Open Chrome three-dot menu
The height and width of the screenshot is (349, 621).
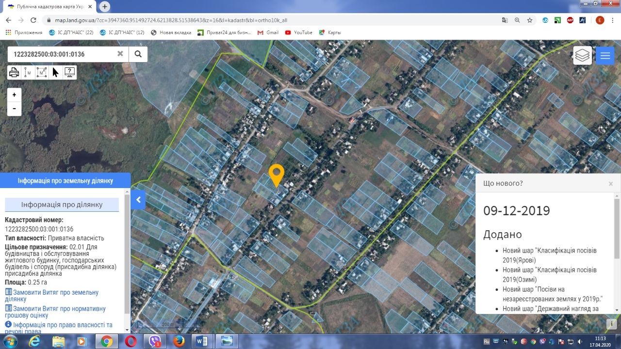pos(613,20)
